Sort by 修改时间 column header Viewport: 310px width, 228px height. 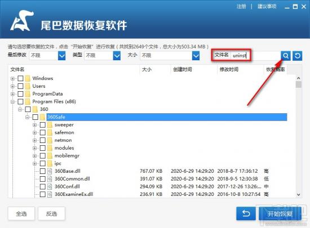(x=241, y=69)
